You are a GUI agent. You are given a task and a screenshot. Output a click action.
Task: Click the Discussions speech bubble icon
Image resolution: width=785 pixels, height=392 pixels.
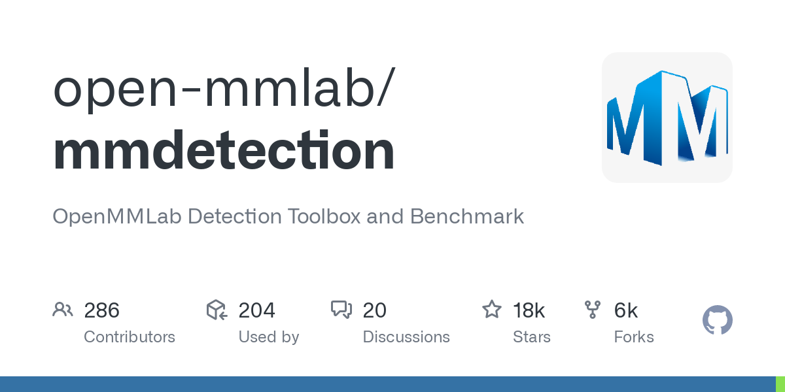[x=341, y=310]
